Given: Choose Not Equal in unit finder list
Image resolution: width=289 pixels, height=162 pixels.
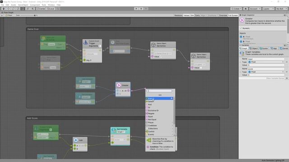Looking at the screenshot, I should (159, 119).
